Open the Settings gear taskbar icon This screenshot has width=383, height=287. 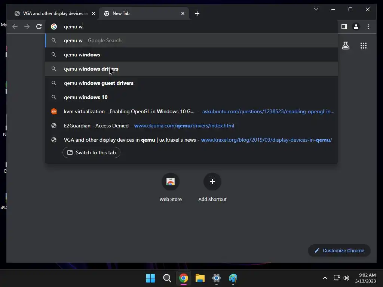(217, 278)
